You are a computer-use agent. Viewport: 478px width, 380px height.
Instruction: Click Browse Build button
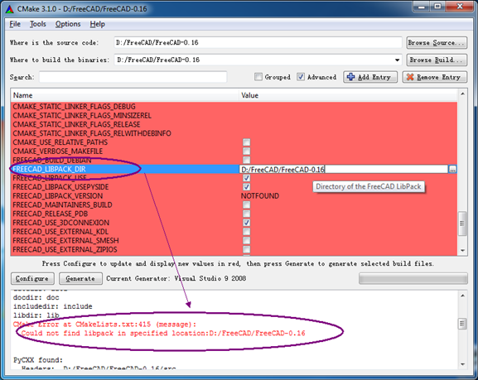tap(437, 60)
